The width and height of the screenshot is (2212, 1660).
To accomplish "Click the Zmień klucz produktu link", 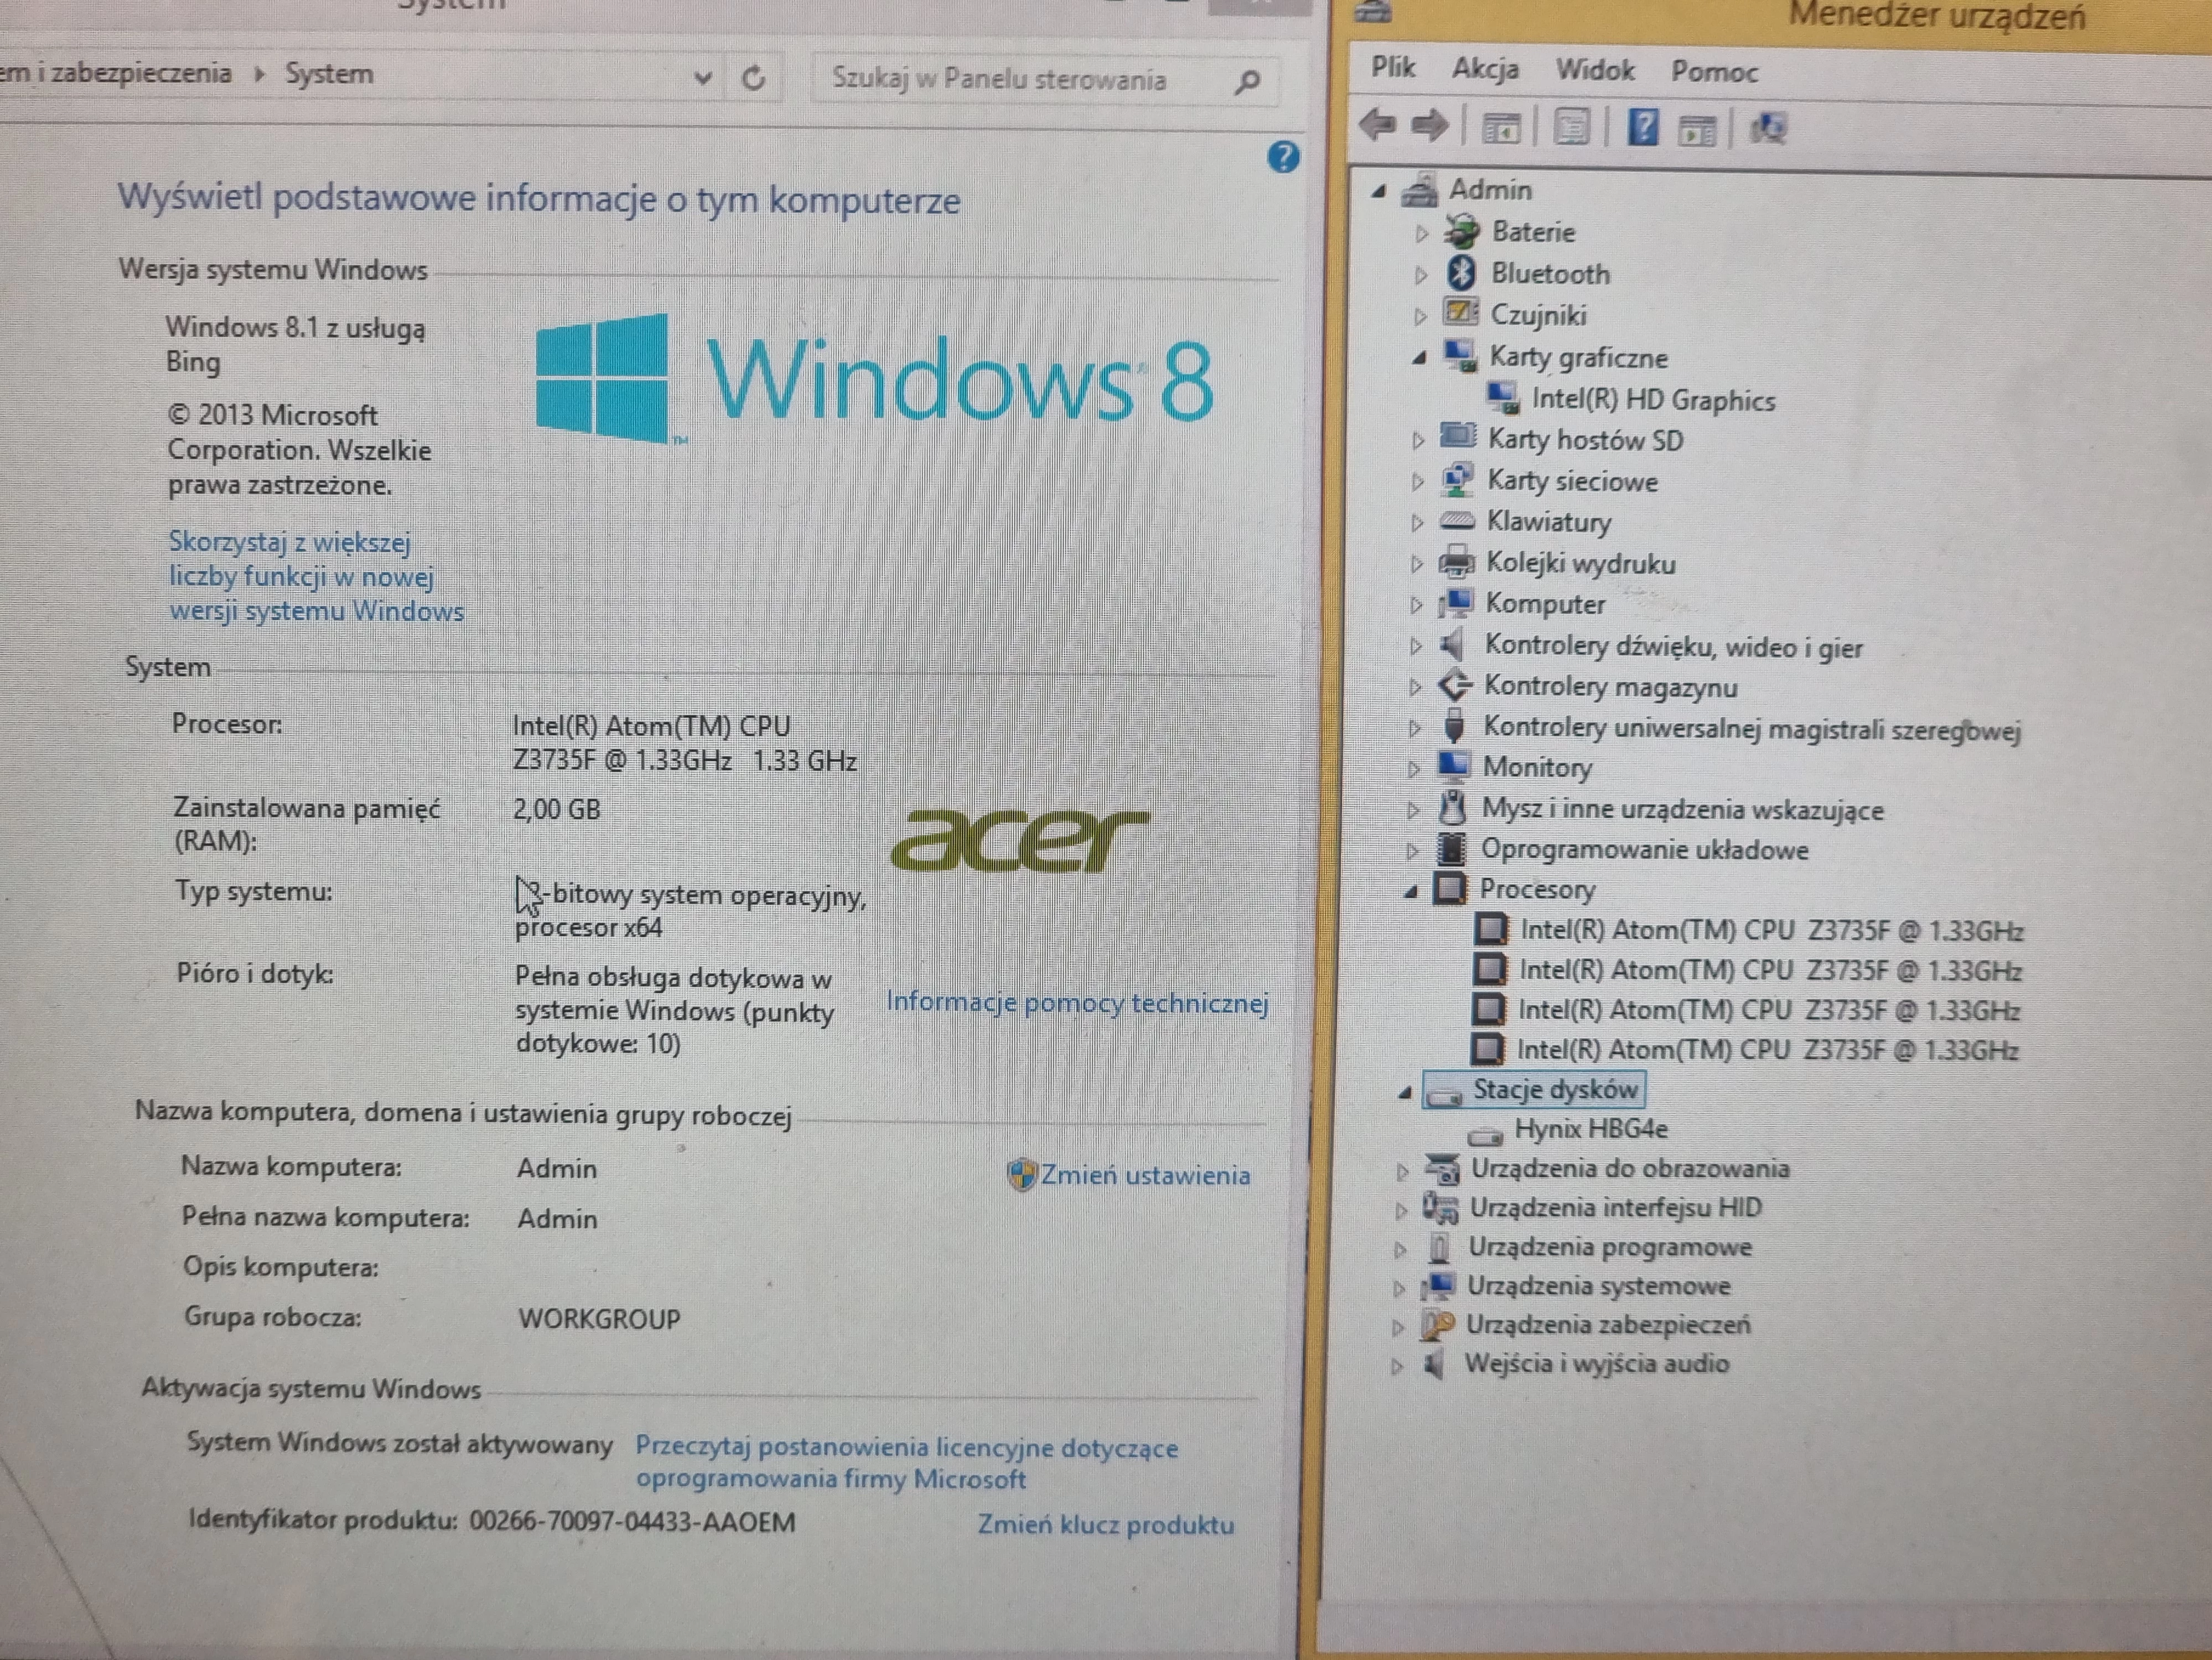I will tap(1105, 1524).
